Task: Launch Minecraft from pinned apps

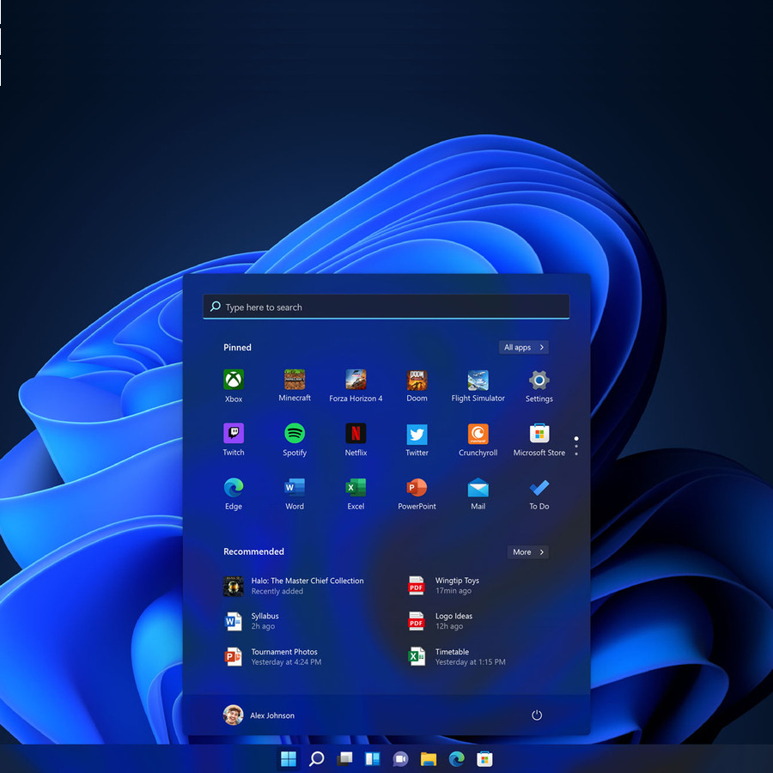Action: click(x=295, y=386)
